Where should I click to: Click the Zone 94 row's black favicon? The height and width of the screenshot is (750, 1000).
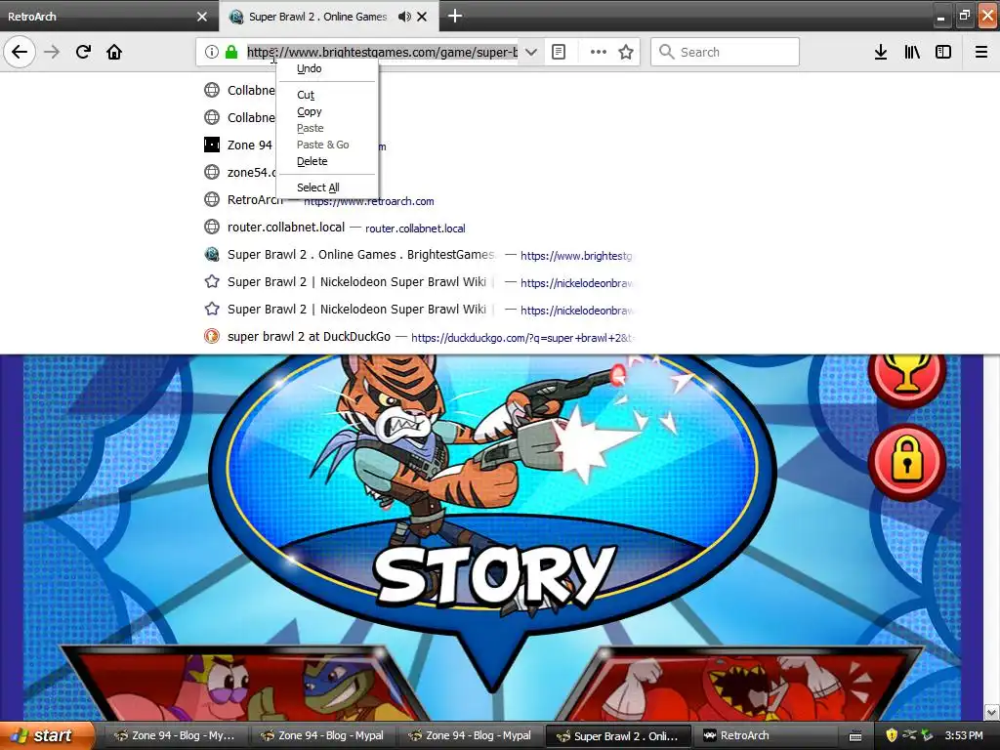212,145
